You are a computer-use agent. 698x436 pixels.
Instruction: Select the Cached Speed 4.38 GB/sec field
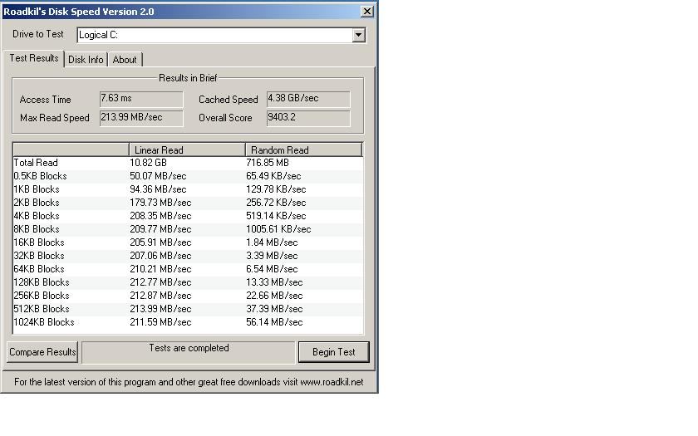(x=308, y=99)
